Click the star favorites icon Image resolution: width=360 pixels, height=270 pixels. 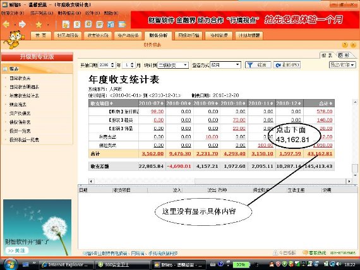(39, 25)
